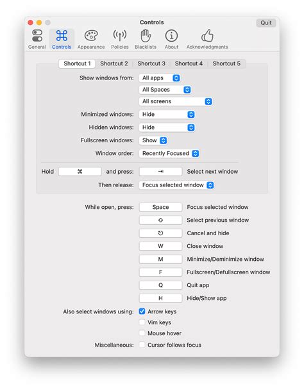Open the Then release dropdown
Viewport: 304px width, 389px height.
[176, 185]
